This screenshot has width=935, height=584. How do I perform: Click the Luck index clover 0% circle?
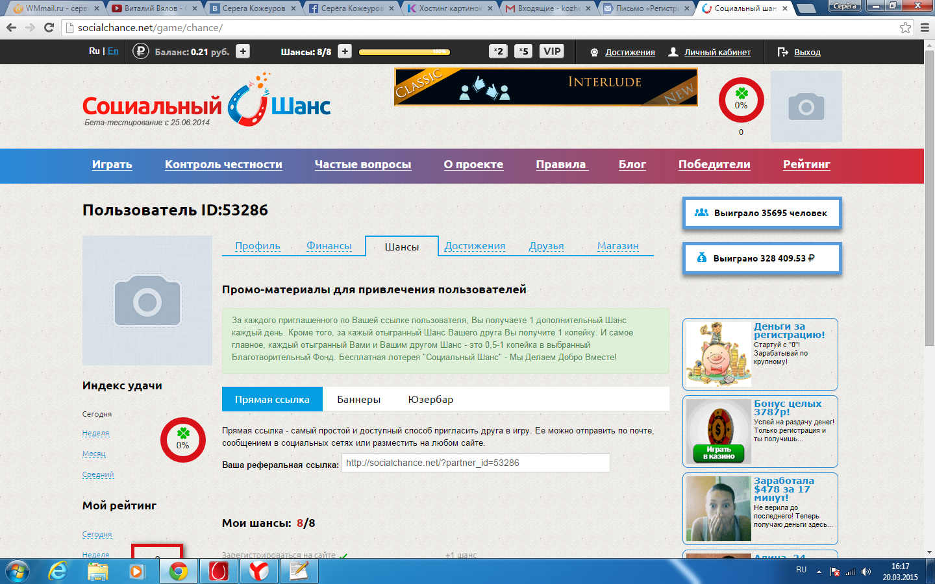point(183,440)
